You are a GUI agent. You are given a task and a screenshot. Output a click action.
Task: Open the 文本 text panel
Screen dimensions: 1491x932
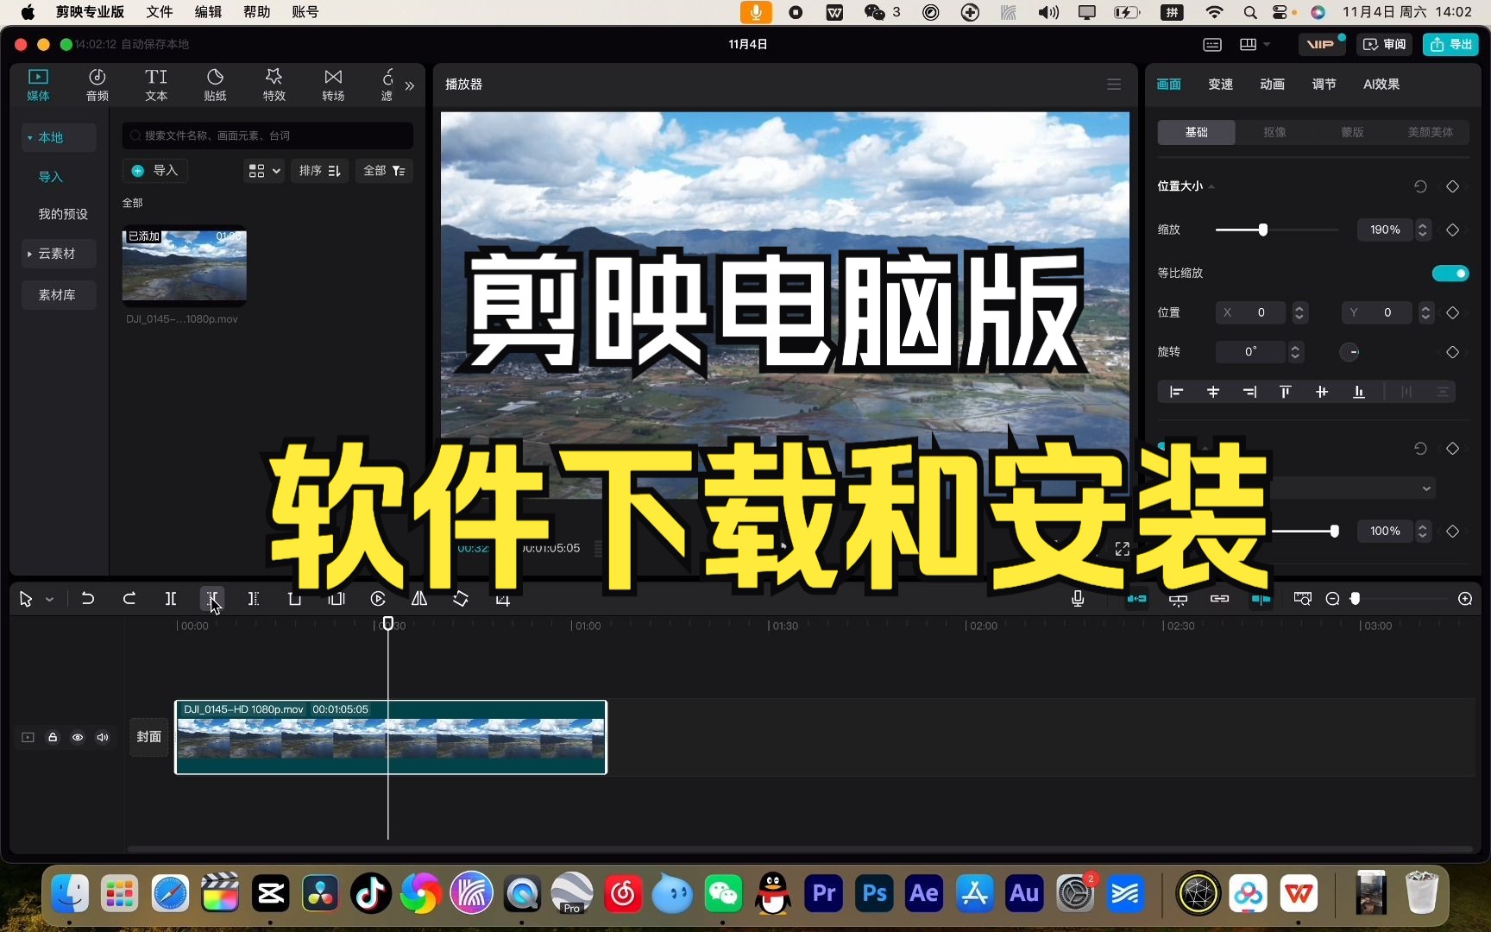pos(156,85)
